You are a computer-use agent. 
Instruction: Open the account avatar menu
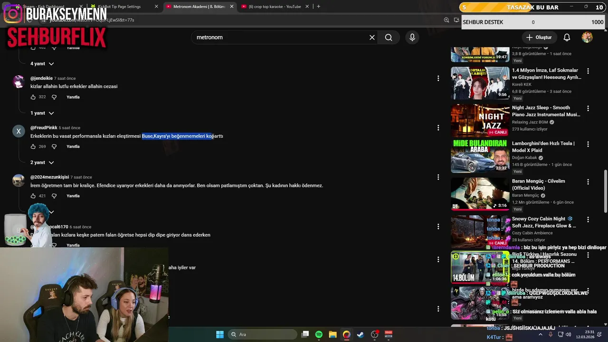point(587,38)
